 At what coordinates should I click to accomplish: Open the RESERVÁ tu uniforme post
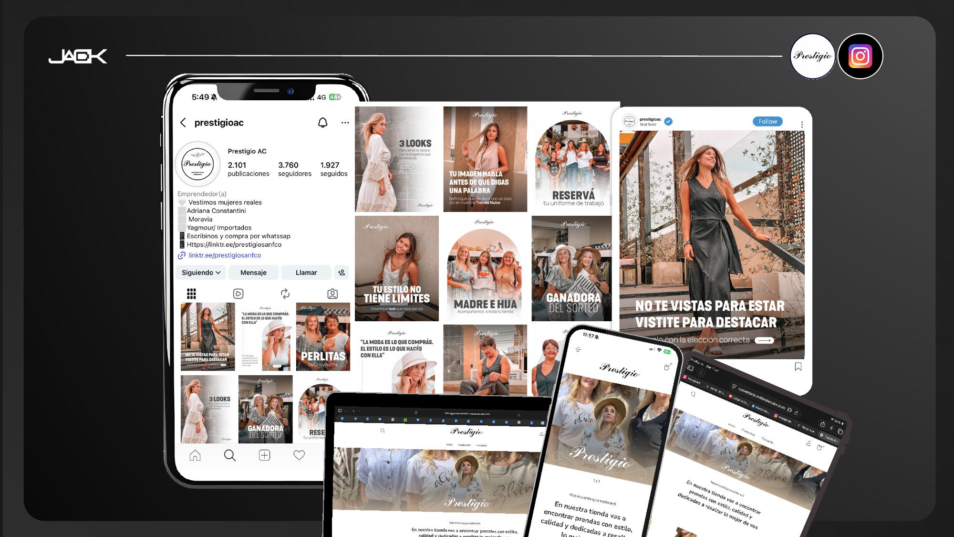[x=573, y=159]
